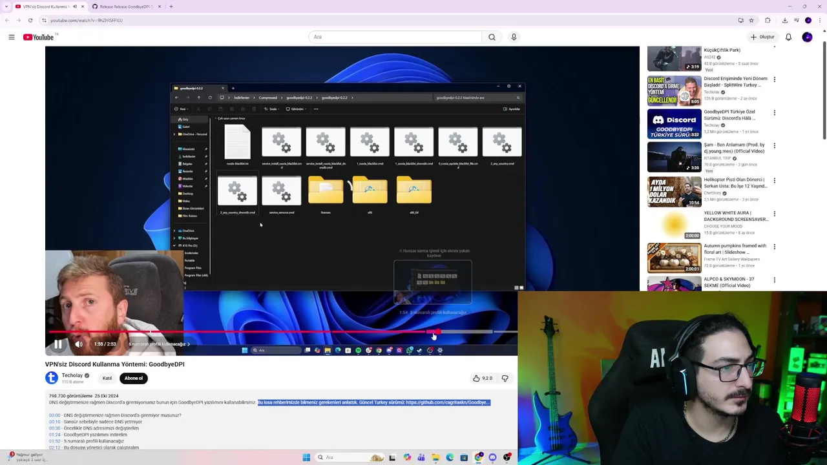Click the red video progress bar scrubber
827x465 pixels.
point(437,331)
